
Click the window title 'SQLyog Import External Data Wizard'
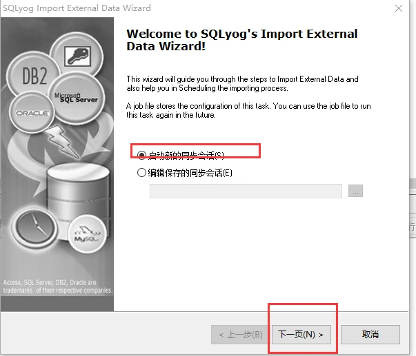pos(77,8)
